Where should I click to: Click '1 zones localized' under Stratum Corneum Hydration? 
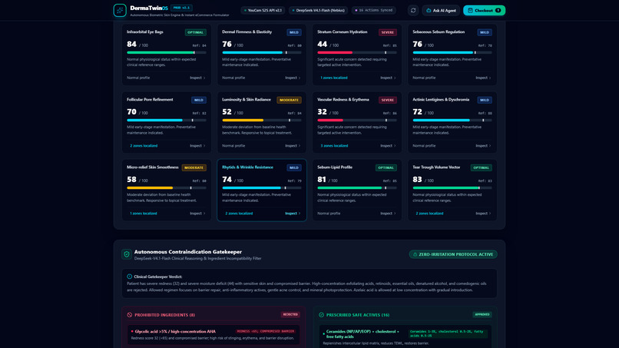[334, 78]
